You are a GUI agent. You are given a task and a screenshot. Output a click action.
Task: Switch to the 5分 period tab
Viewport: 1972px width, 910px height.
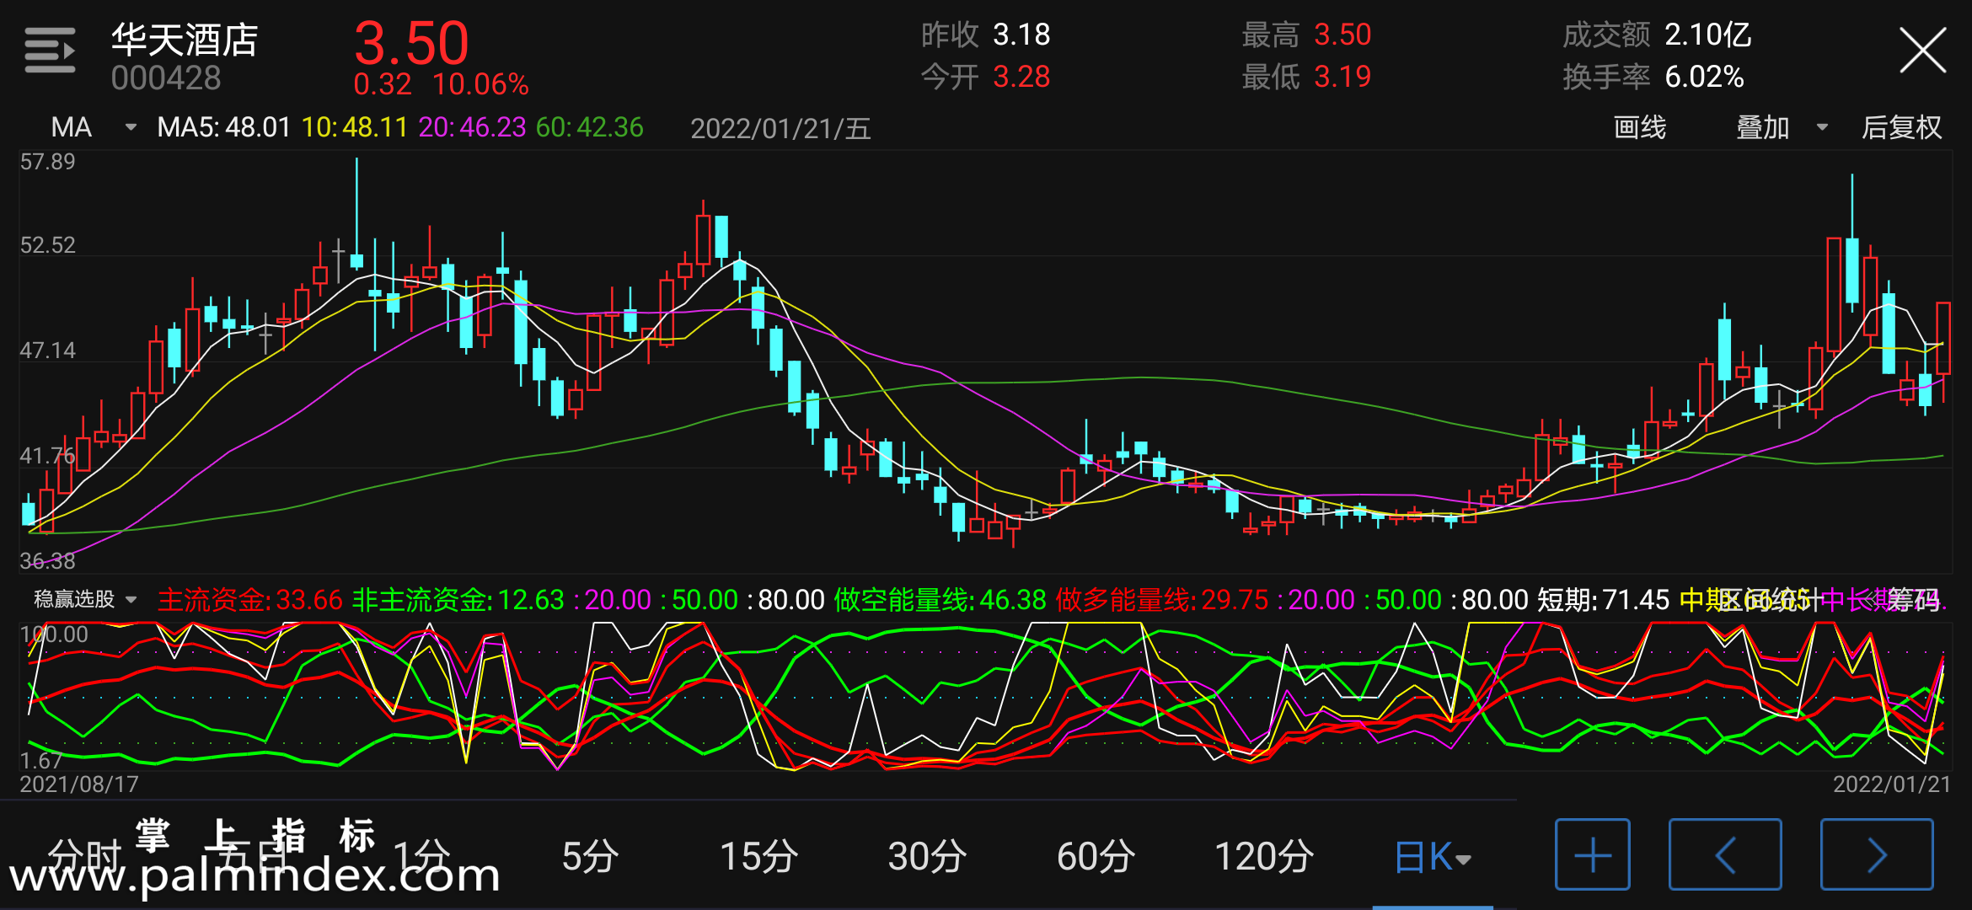pos(590,857)
